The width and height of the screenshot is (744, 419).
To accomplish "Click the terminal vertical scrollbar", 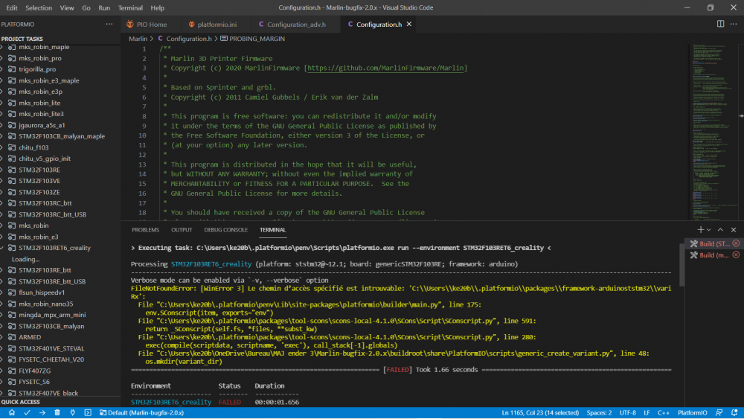I will pos(682,263).
